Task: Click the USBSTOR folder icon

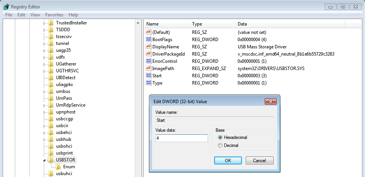Action: coord(51,159)
